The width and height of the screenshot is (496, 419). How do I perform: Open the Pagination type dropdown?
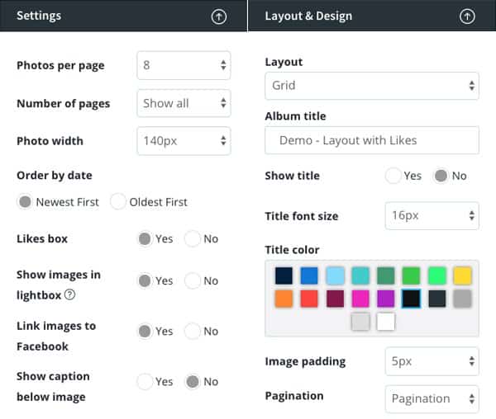tap(432, 399)
